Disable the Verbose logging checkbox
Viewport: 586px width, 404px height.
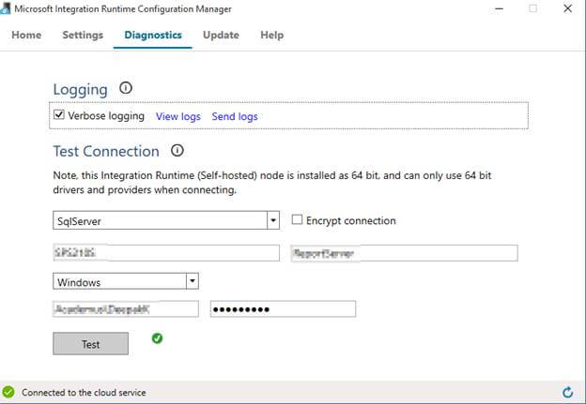pyautogui.click(x=59, y=114)
